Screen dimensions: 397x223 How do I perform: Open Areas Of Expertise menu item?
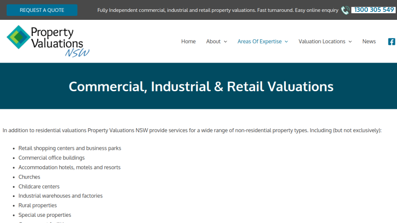pyautogui.click(x=259, y=41)
